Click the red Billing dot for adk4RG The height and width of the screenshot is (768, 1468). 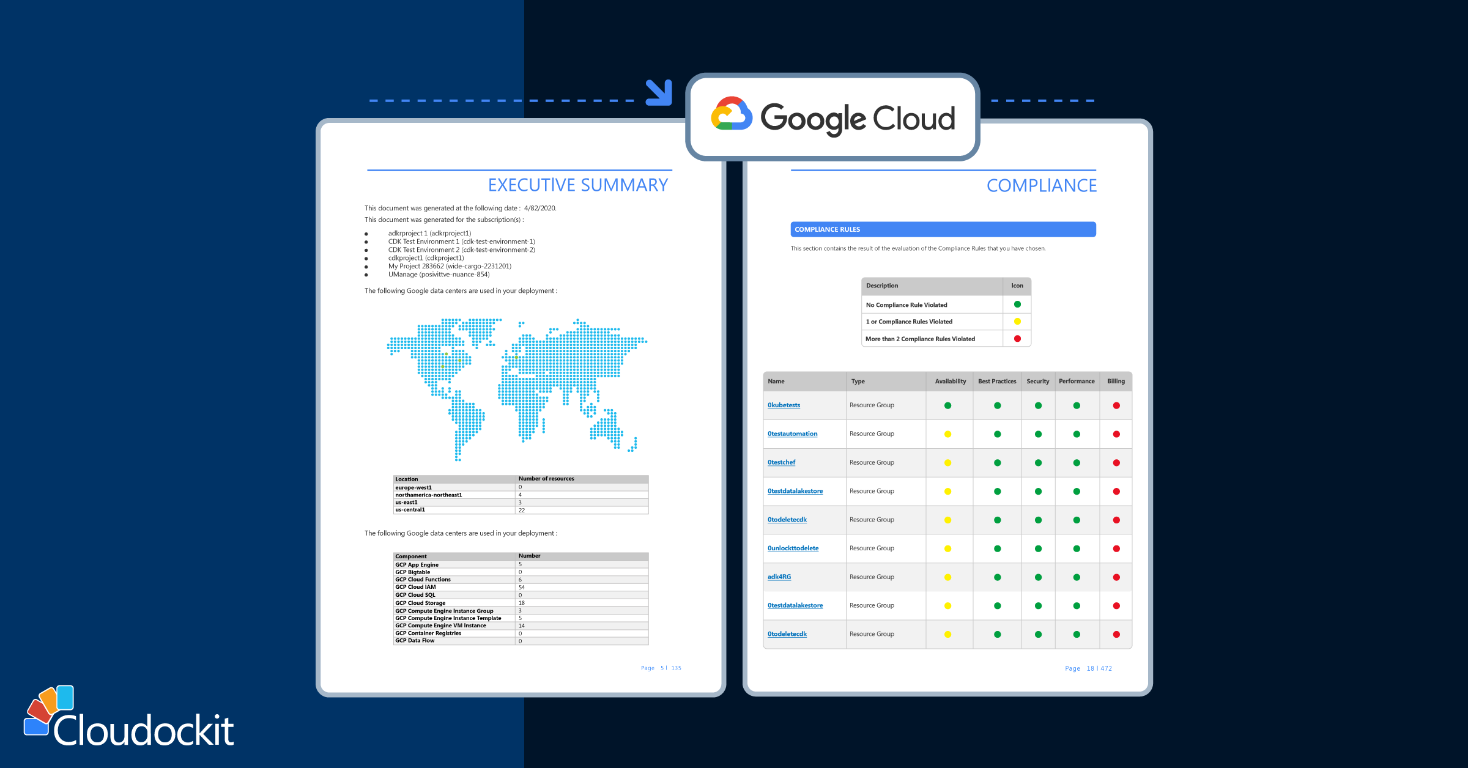pos(1116,577)
